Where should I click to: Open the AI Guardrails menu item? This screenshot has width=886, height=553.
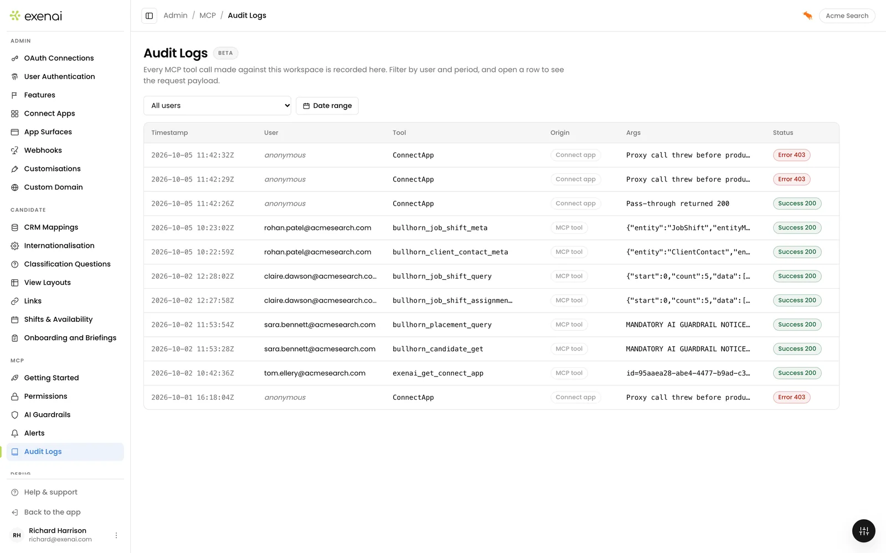pyautogui.click(x=65, y=415)
